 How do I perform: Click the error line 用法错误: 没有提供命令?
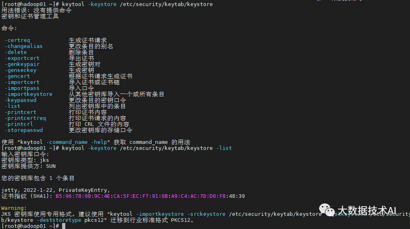coord(36,10)
